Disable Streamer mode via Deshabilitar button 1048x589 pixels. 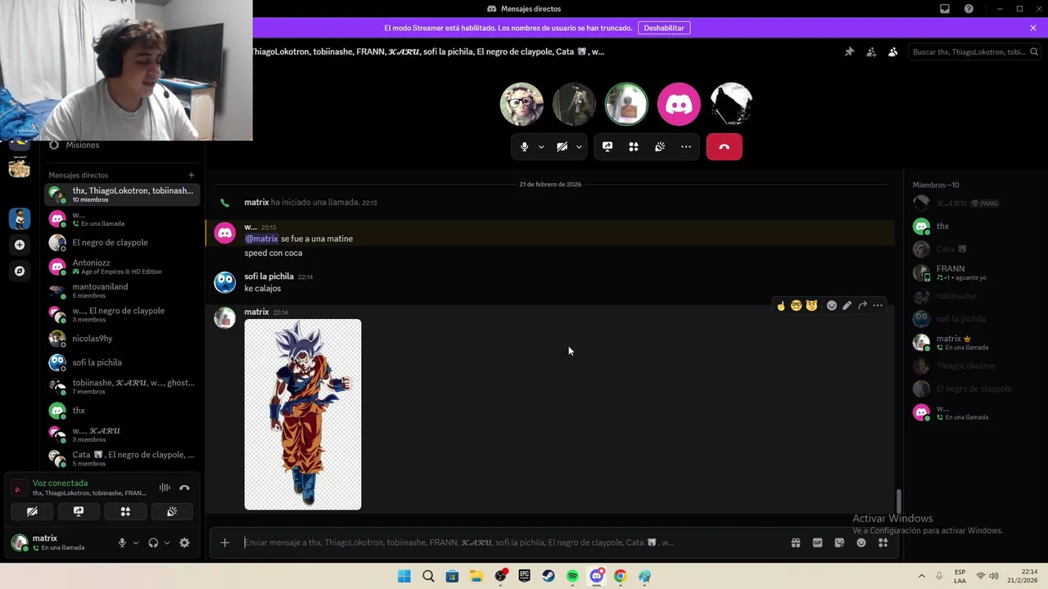coord(664,28)
